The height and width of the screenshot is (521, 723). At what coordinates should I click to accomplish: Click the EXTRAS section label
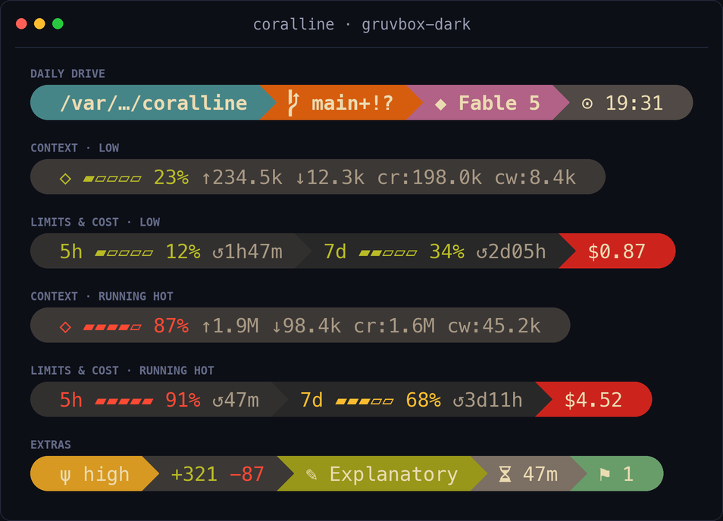[x=51, y=445]
